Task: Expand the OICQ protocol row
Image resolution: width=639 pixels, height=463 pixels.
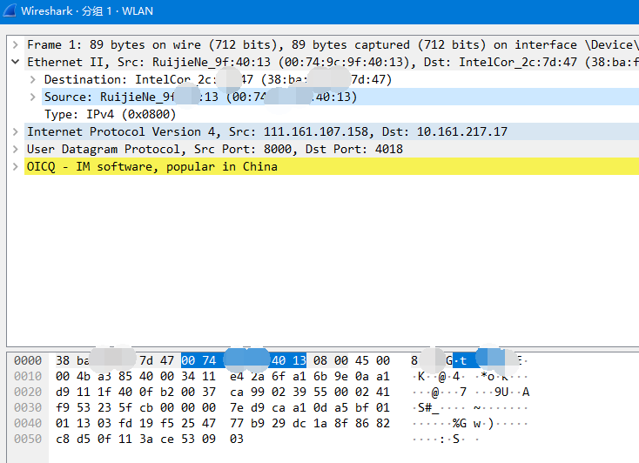Action: coord(16,167)
